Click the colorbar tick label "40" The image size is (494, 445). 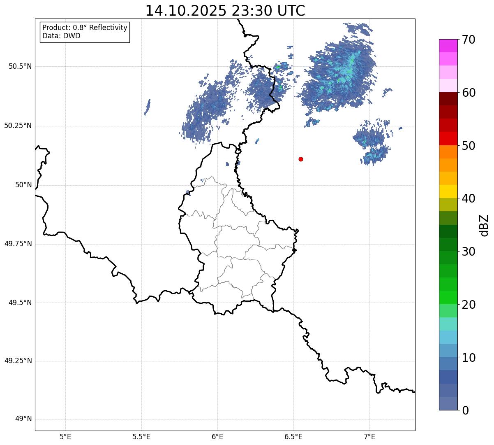[469, 198]
